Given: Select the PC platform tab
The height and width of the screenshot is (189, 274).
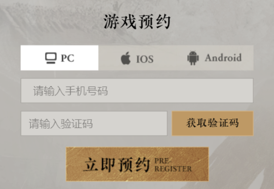Looking at the screenshot, I should tap(60, 58).
